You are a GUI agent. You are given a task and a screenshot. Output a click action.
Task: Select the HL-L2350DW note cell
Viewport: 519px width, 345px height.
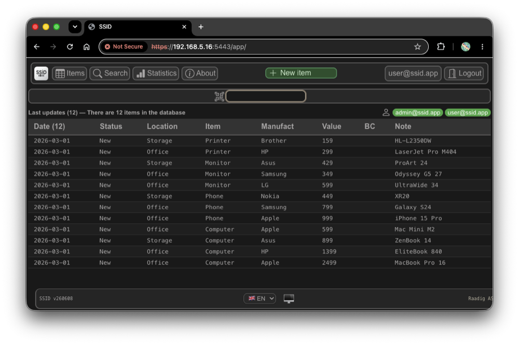point(413,141)
